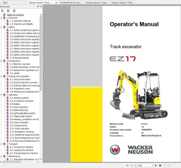
Task: Open bookmark 5.1 Steering system
Action: 19,98
